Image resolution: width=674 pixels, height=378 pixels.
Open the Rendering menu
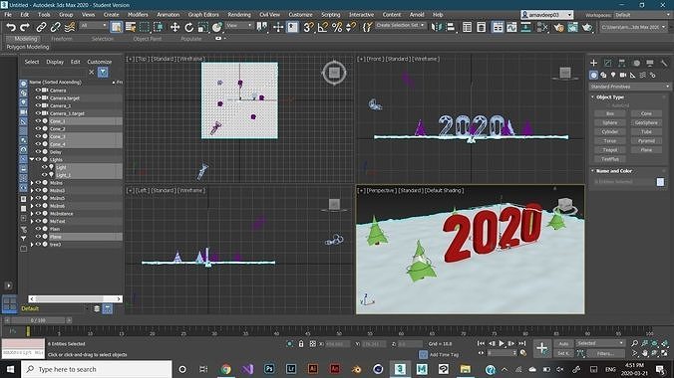point(239,15)
